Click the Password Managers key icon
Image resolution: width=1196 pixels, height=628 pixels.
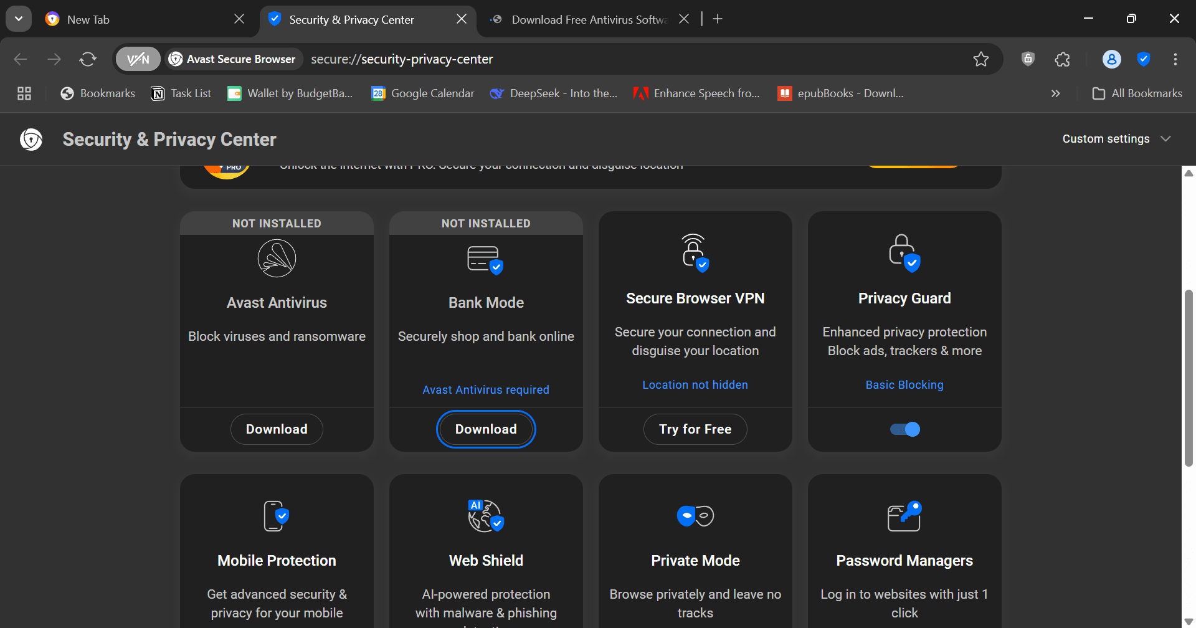pyautogui.click(x=904, y=516)
